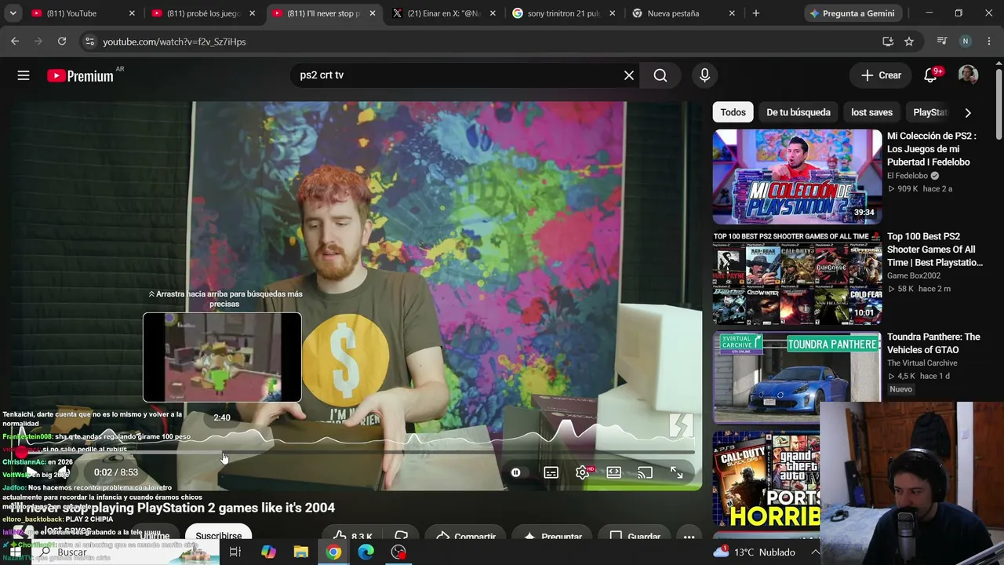Select the 'lost saves' chip
The width and height of the screenshot is (1004, 565).
871,112
